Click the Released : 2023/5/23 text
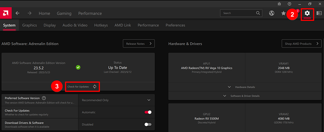This screenshot has width=324, height=132. (38, 72)
